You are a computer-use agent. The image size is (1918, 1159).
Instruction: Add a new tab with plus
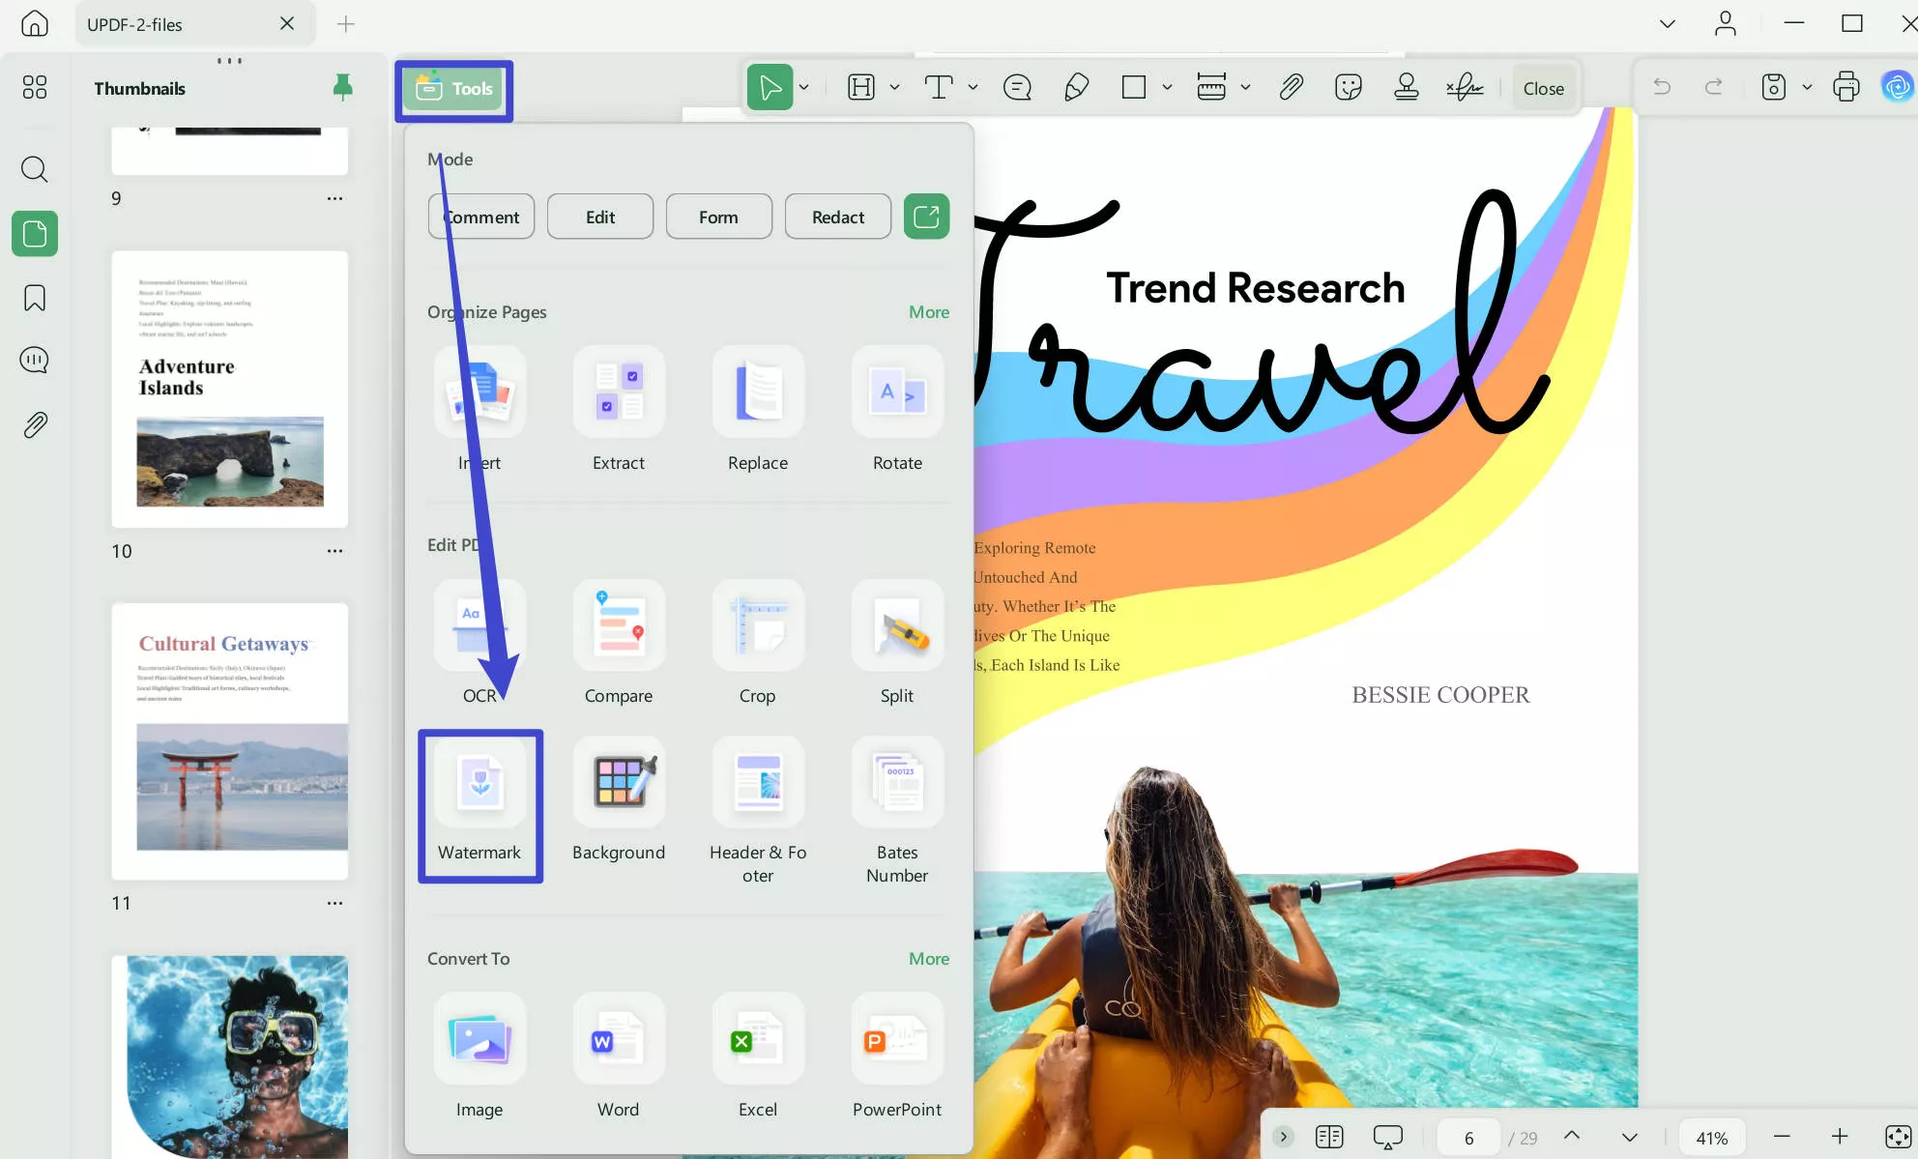[x=345, y=23]
